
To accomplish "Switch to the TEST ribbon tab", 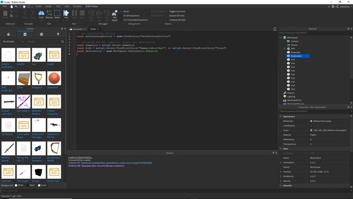I will pos(58,7).
